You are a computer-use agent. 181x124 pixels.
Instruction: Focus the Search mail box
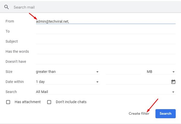click(x=92, y=7)
